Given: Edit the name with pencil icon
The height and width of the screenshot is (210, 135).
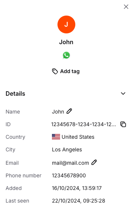Looking at the screenshot, I should (69, 111).
